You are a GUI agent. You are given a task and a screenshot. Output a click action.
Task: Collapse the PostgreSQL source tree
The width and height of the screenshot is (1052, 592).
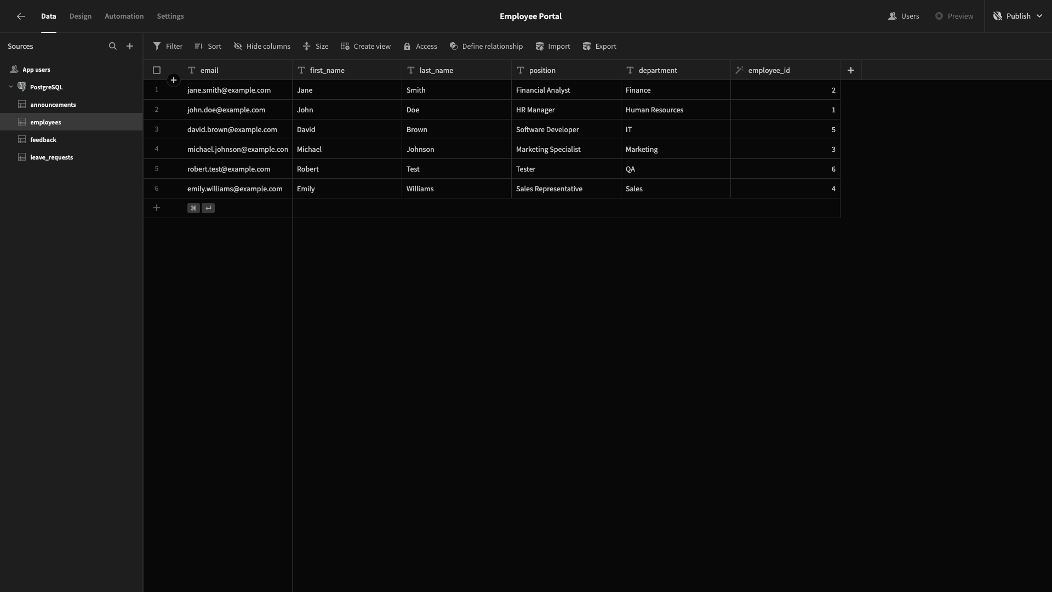click(x=11, y=87)
